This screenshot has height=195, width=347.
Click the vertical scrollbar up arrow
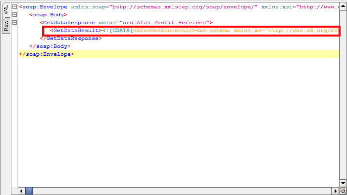pos(343,6)
